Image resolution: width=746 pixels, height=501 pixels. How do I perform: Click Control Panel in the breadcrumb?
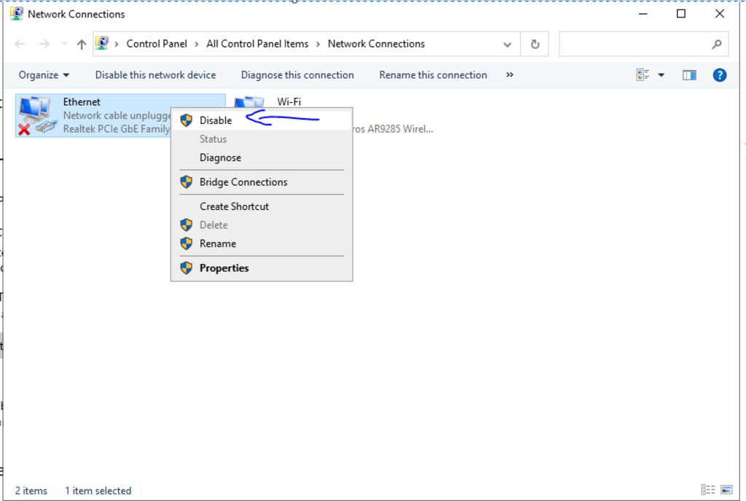(157, 44)
